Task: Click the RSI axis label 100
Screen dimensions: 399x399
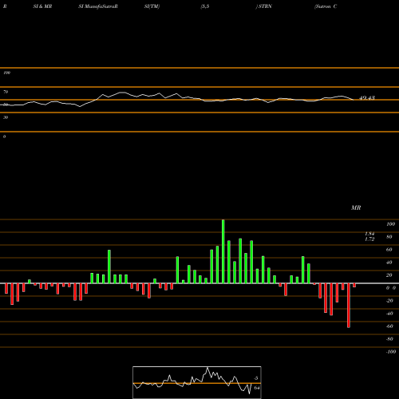Action: [x=6, y=73]
